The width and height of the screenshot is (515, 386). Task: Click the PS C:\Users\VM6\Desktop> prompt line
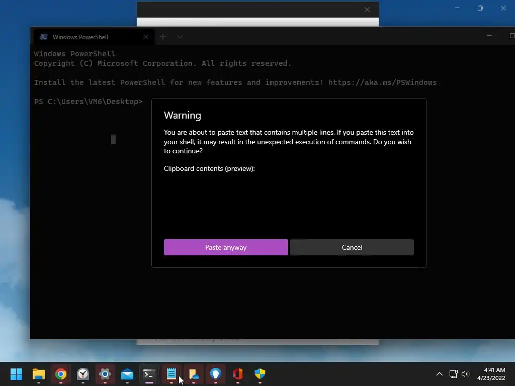89,102
